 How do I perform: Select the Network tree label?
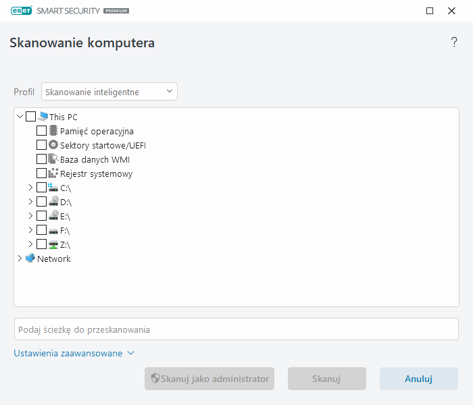coord(53,259)
